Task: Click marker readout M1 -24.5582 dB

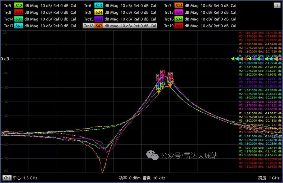Action: coord(260,113)
